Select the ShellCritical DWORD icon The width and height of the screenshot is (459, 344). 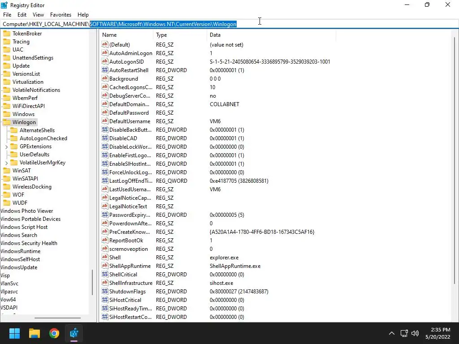[x=104, y=274]
